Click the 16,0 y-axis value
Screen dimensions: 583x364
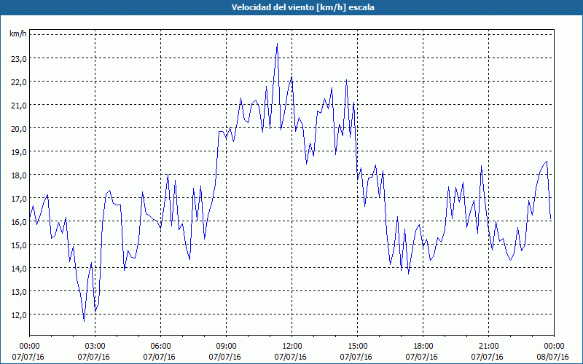19,222
